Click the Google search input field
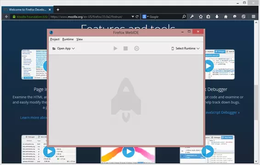 click(165, 16)
